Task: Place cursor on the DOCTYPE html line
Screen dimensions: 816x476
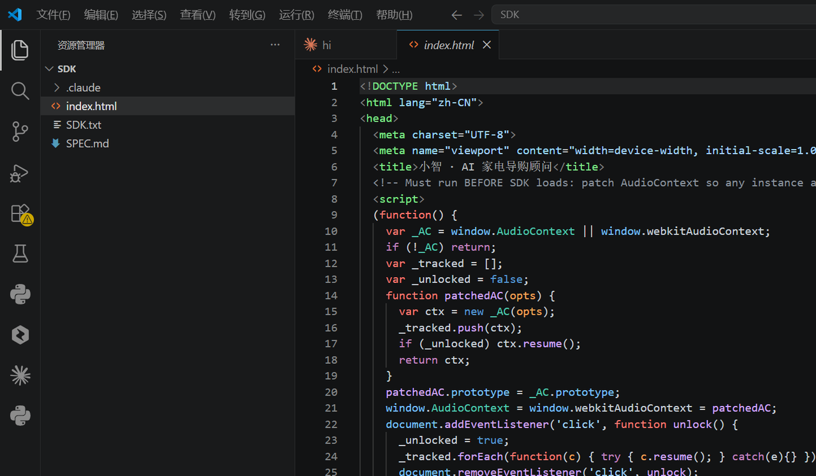Action: (409, 86)
